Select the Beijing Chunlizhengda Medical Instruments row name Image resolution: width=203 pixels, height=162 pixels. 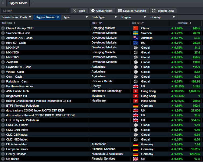(x=38, y=101)
